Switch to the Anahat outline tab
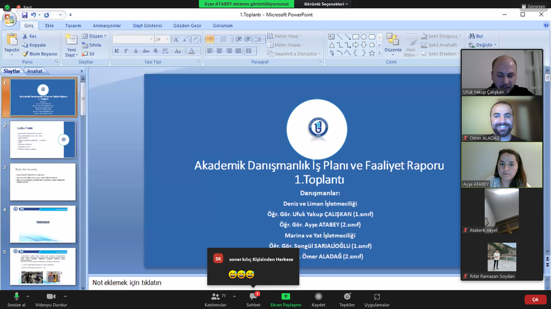This screenshot has height=309, width=551. (34, 71)
